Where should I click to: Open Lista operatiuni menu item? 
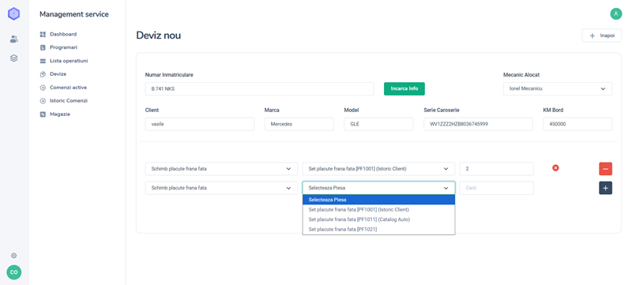coord(69,62)
